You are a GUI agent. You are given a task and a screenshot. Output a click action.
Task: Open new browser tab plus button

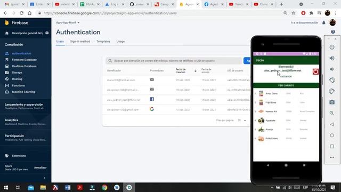pos(281,4)
